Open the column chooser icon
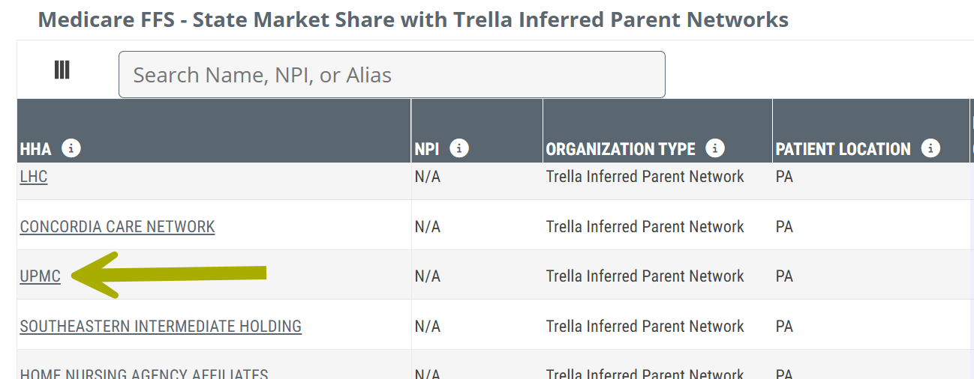 pos(62,70)
